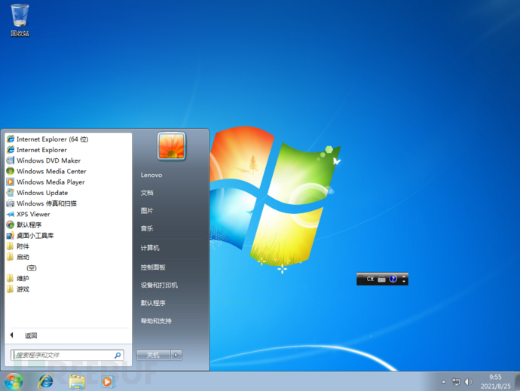
Task: Click the Windows Start orb
Action: click(x=14, y=382)
